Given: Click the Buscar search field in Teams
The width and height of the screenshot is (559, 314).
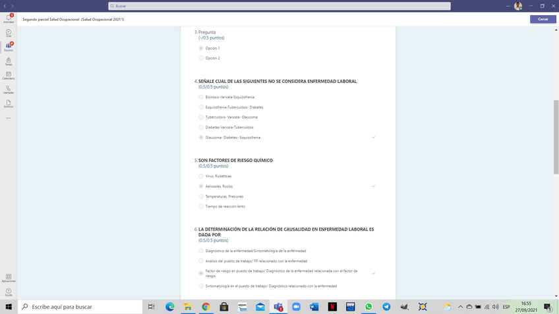Looking at the screenshot, I should pyautogui.click(x=279, y=6).
